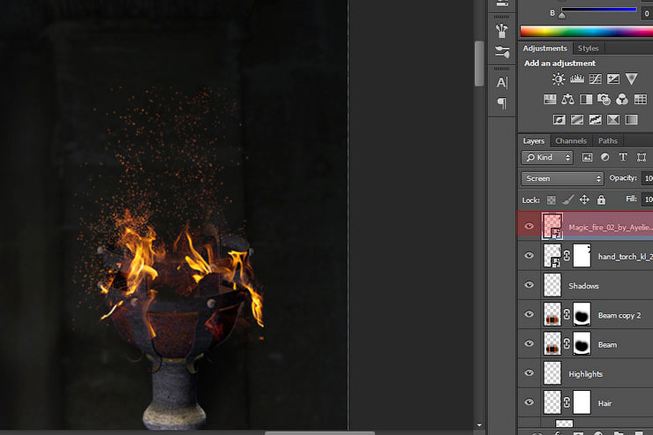This screenshot has width=653, height=435.
Task: Open the Screen blend mode dropdown
Action: 561,178
